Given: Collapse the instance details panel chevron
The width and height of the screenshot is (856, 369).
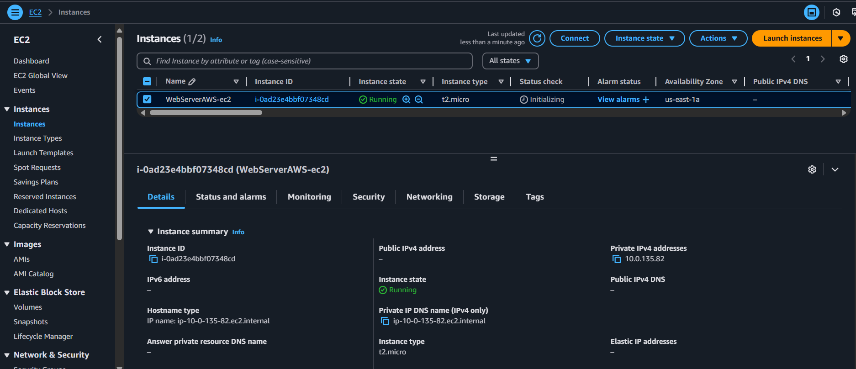Looking at the screenshot, I should (835, 169).
